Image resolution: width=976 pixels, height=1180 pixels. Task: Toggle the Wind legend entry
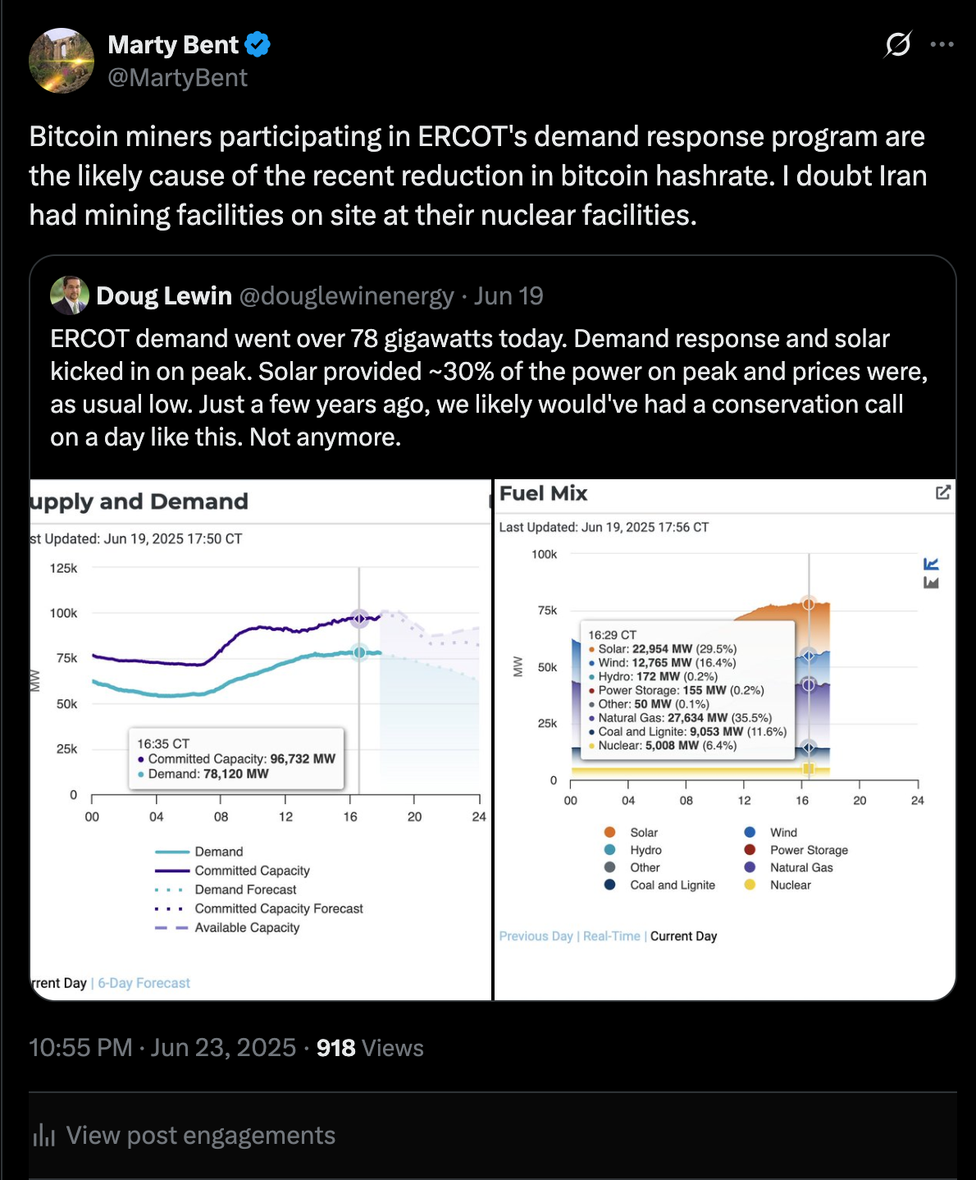[x=771, y=832]
